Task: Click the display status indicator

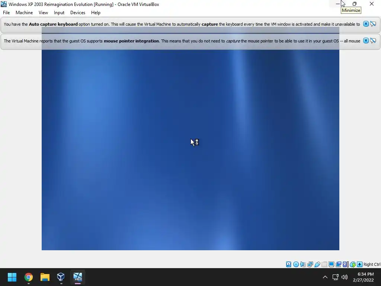Action: tap(331, 264)
